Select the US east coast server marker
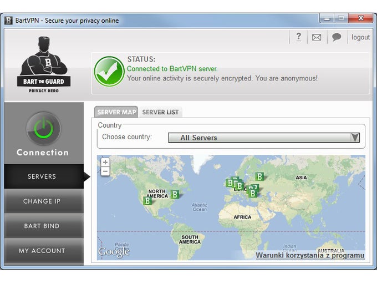Viewport: 377px width, 283px height. 175,194
